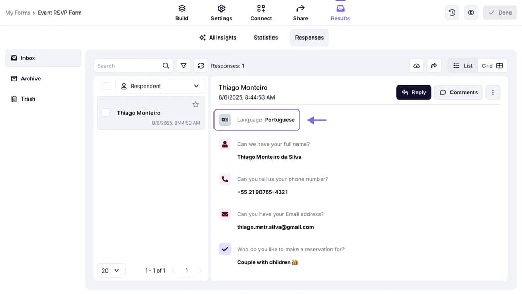Switch to Grid view
The height and width of the screenshot is (294, 522).
492,66
